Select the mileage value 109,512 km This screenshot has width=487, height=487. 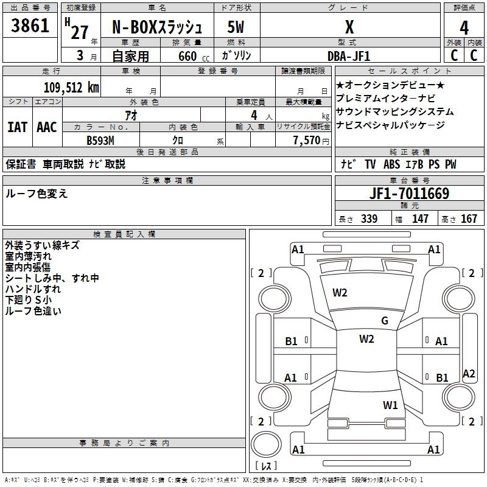[x=71, y=88]
